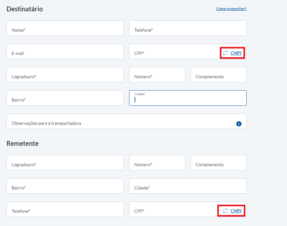Click the info icon in Observações field

[239, 124]
